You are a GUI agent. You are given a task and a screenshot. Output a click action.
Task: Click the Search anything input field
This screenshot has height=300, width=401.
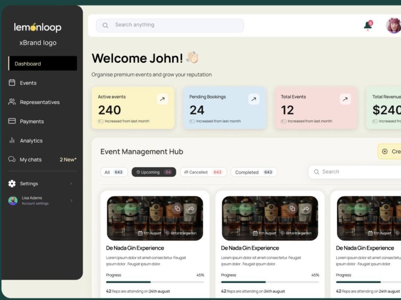(x=170, y=25)
